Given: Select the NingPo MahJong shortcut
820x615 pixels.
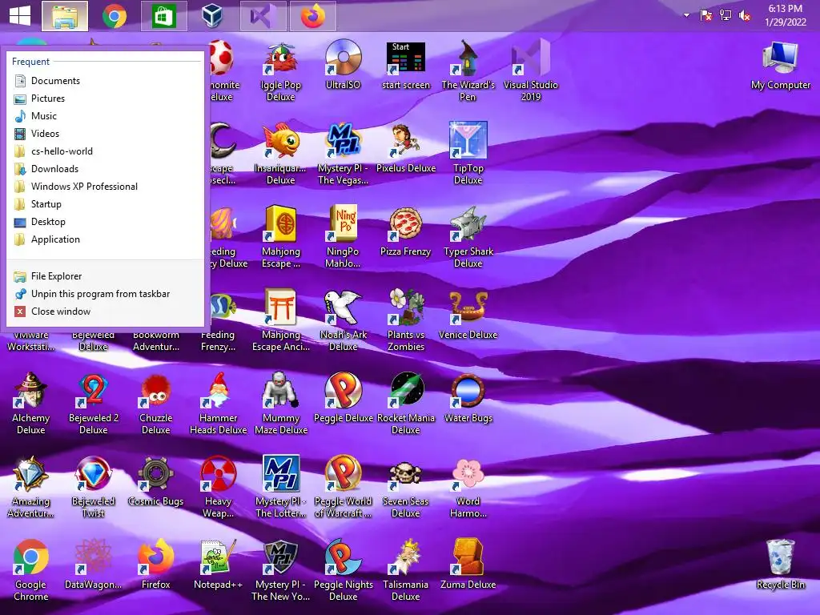Looking at the screenshot, I should [x=343, y=237].
